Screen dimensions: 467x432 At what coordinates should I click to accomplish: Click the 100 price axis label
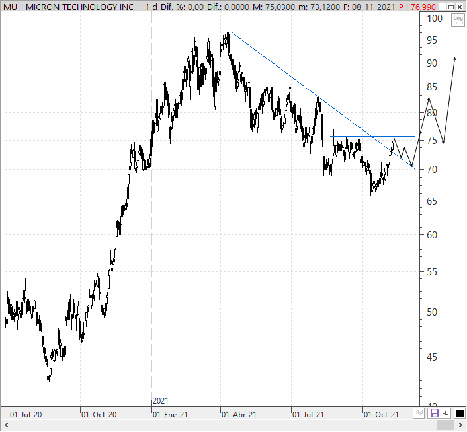435,18
